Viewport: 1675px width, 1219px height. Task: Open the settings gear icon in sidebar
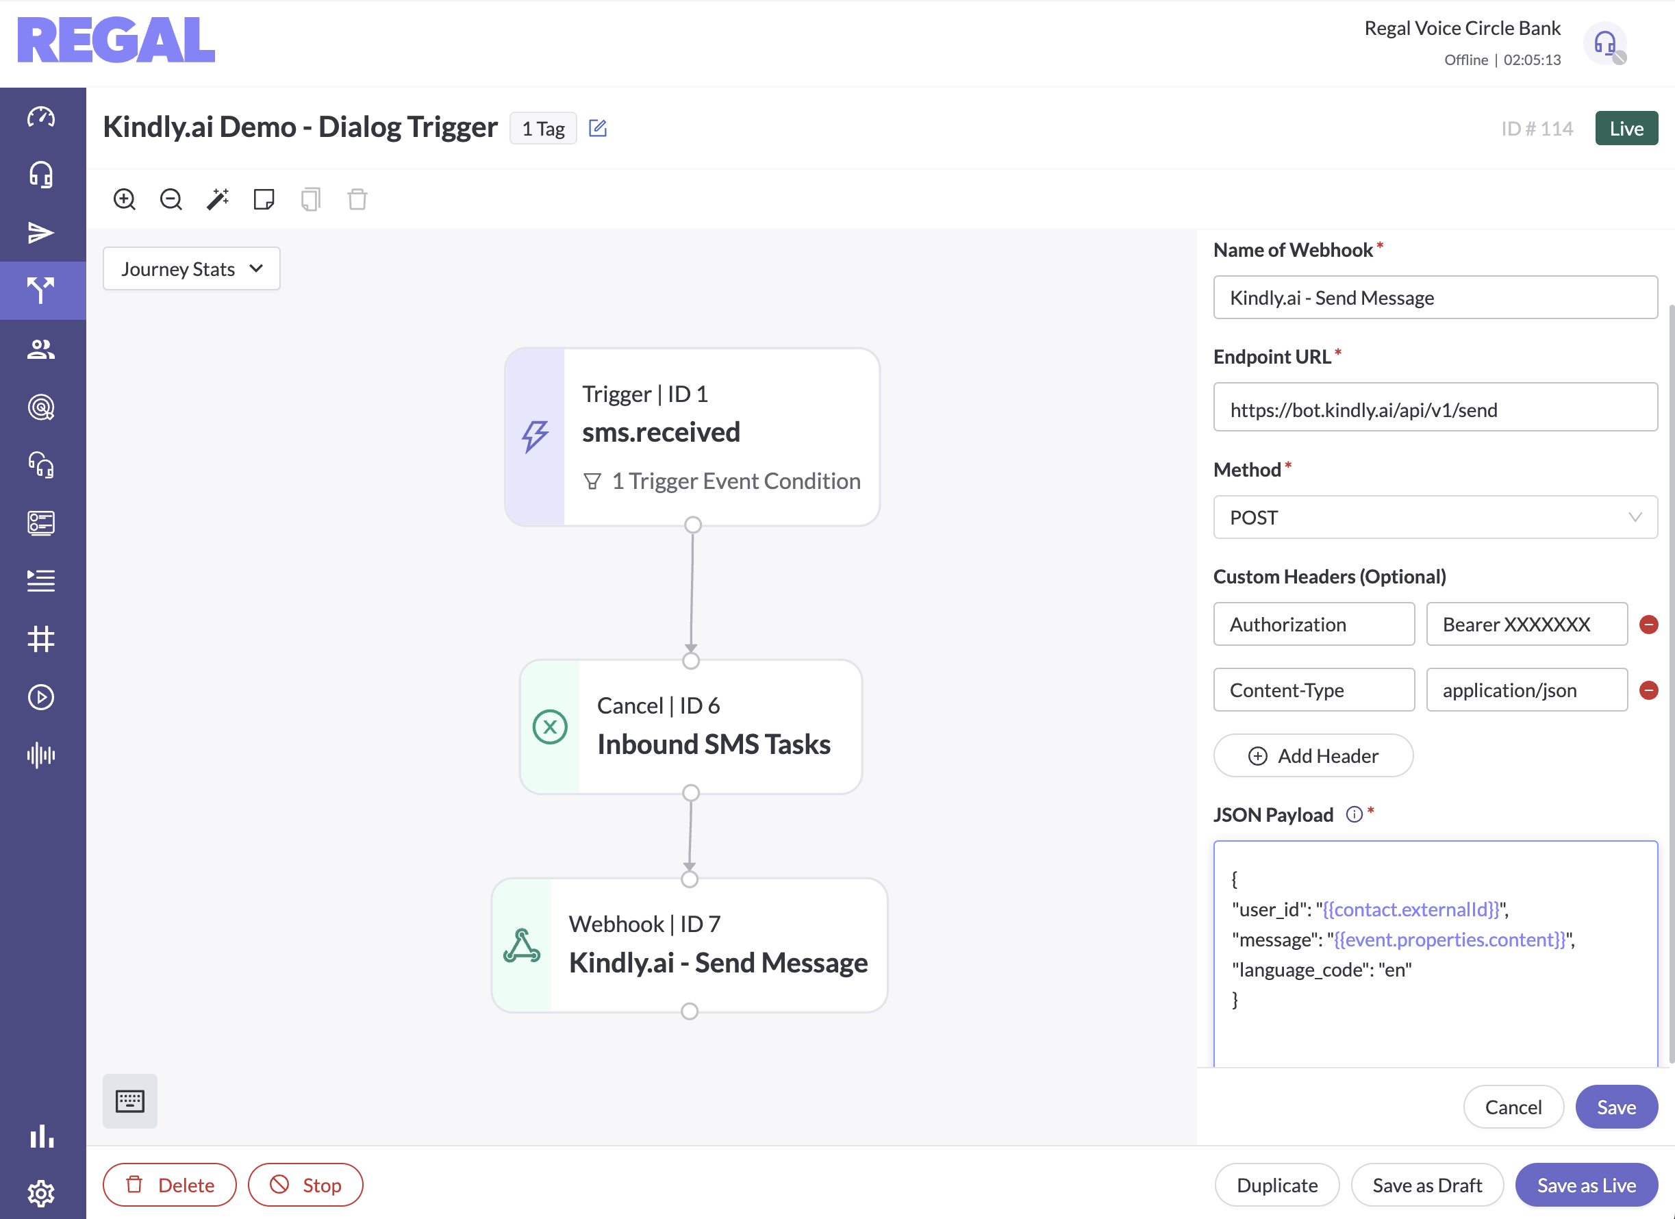(x=41, y=1192)
